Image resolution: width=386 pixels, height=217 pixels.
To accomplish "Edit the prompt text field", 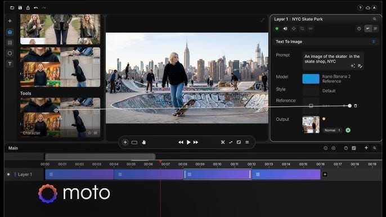I will pos(333,61).
